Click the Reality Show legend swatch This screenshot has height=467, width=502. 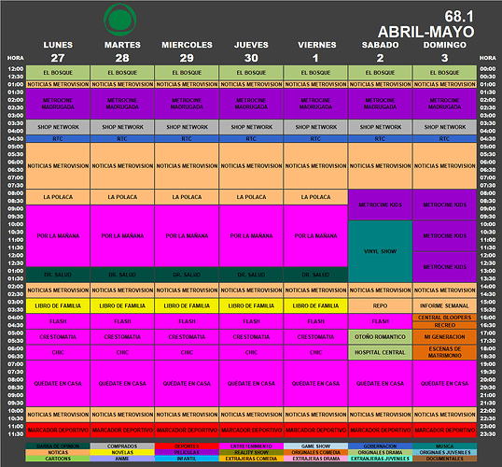tap(251, 452)
